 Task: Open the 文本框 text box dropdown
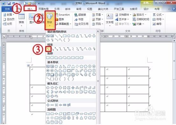click(x=110, y=20)
